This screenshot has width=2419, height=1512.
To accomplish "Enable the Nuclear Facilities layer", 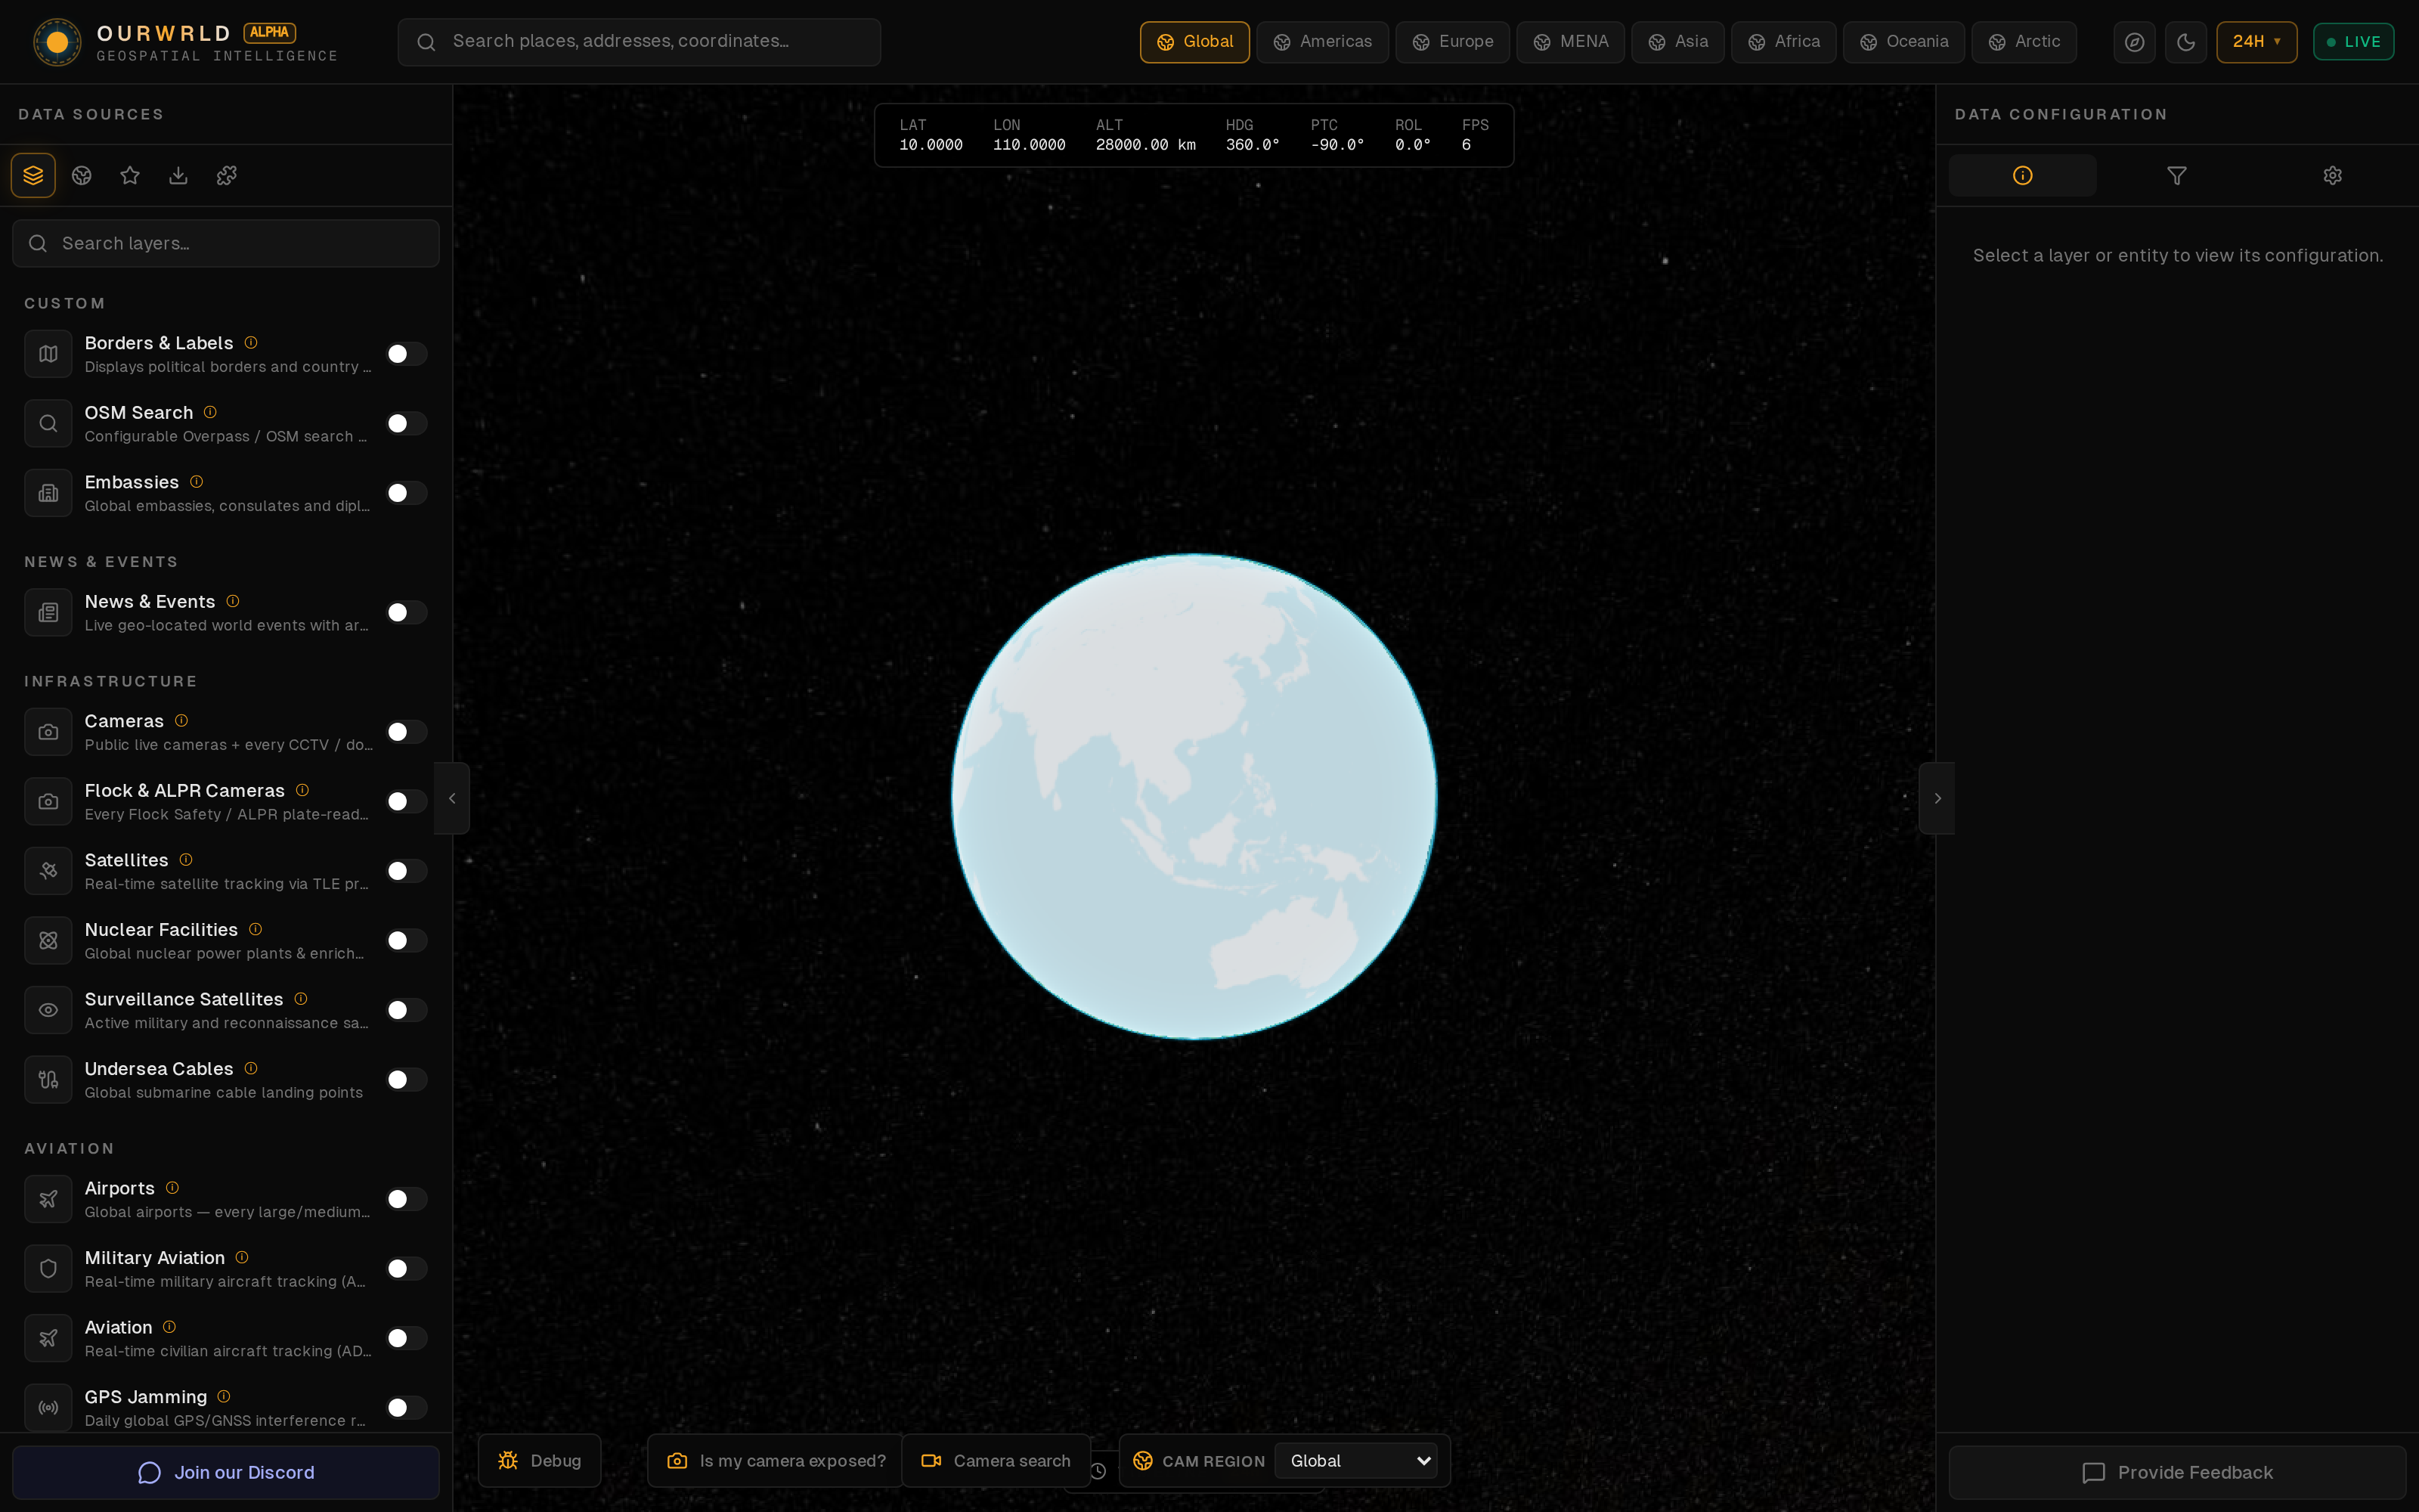I will (x=407, y=940).
